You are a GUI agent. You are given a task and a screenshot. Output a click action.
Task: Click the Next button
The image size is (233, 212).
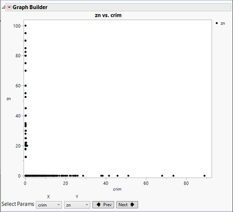click(x=127, y=204)
